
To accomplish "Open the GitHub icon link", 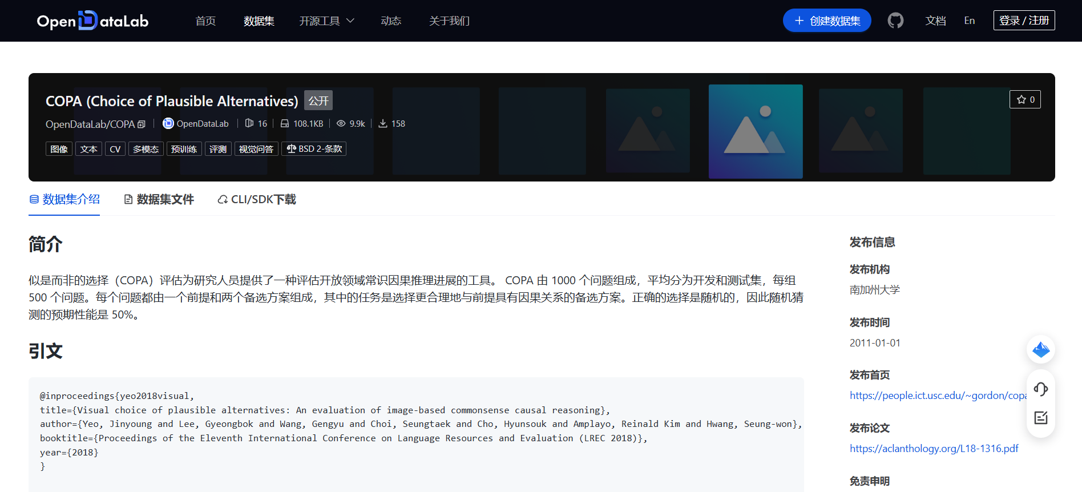I will tap(895, 21).
